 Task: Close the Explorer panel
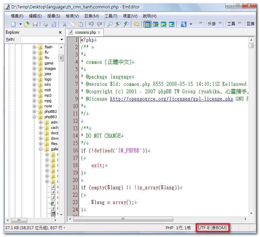(60, 33)
